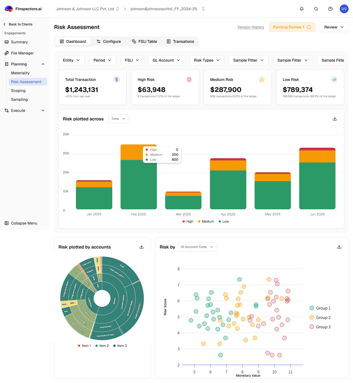Toggle the High series in bar chart legend

[188, 221]
